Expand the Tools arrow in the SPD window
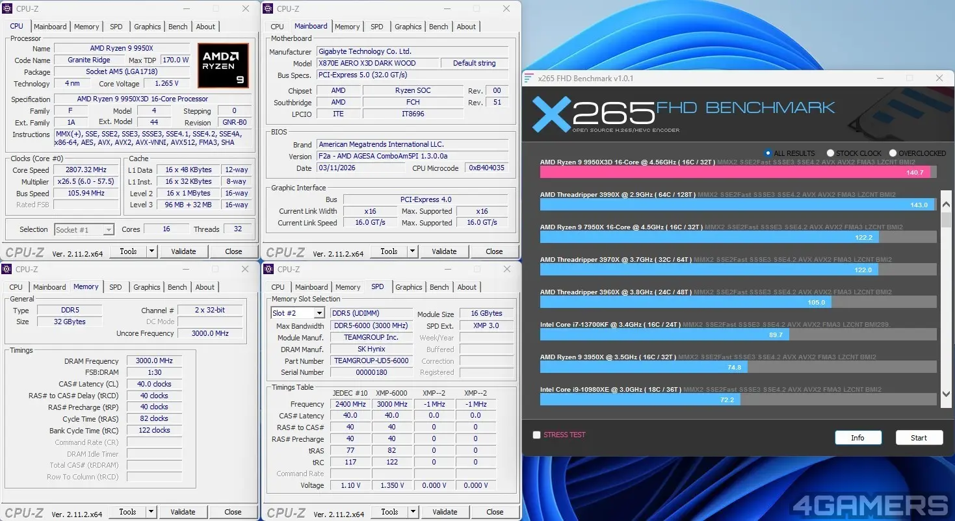 pos(413,512)
